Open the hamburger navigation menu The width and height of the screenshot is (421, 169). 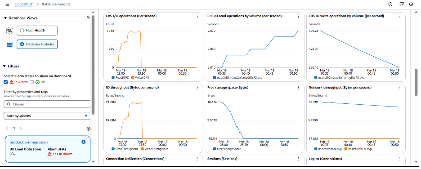point(7,4)
